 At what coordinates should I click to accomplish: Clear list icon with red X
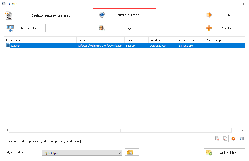[225, 139]
